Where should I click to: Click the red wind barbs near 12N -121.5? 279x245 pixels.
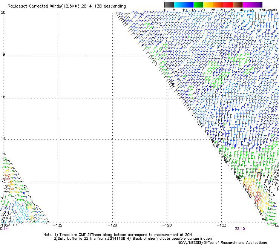tap(257, 198)
